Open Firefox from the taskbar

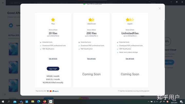point(45,101)
